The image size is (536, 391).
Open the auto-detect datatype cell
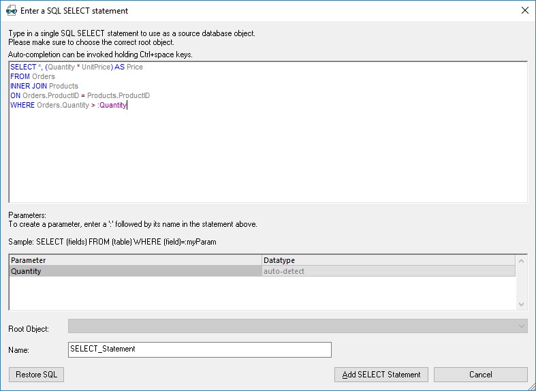[388, 271]
